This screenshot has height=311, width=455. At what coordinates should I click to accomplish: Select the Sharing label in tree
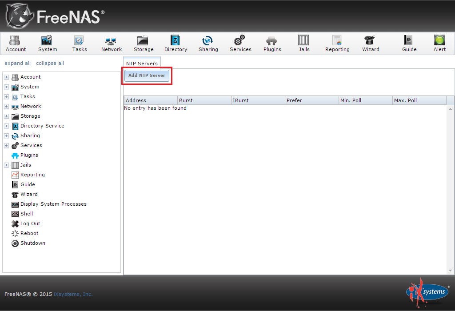coord(30,136)
